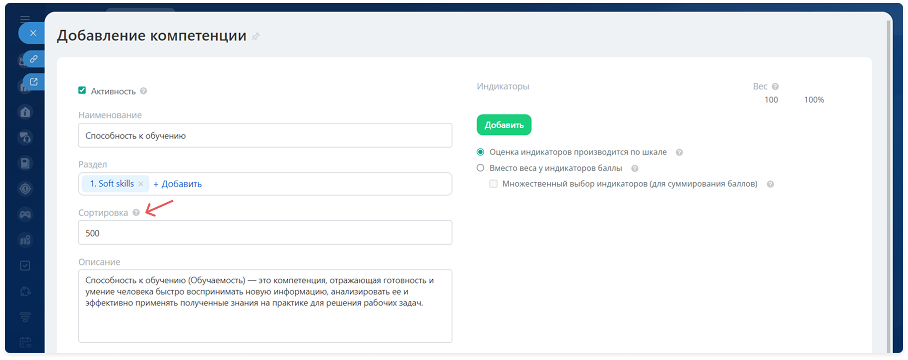Click + Добавить link in Раздел
The height and width of the screenshot is (360, 908).
point(178,184)
